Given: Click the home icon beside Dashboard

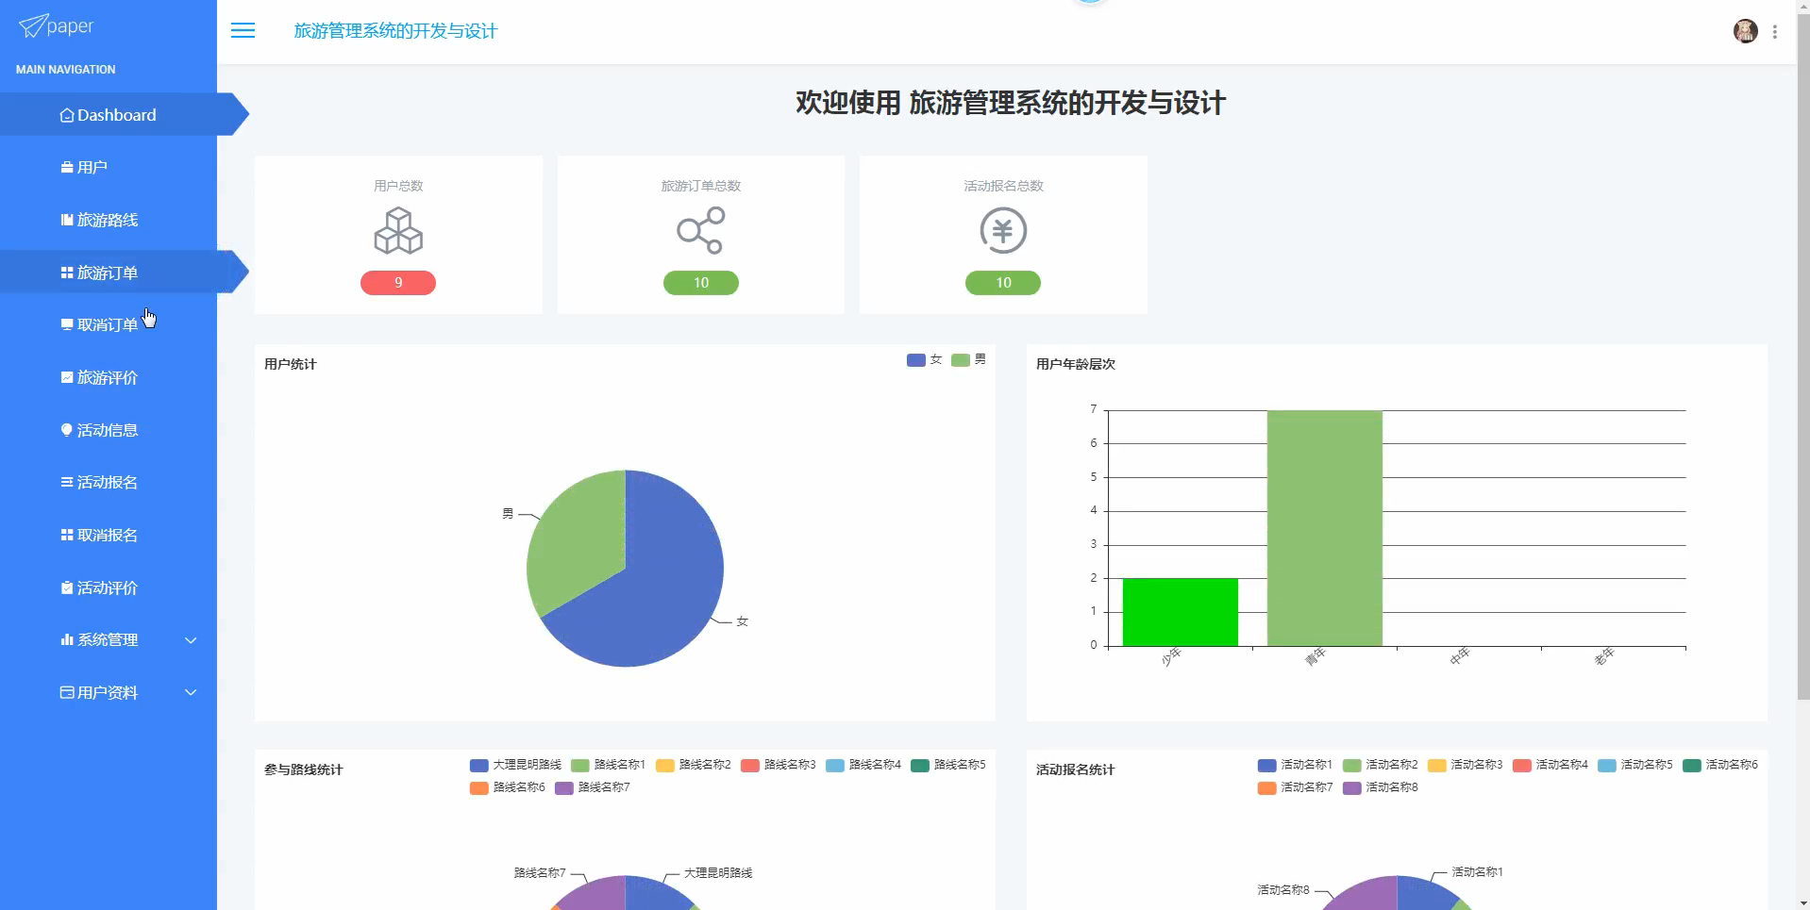Looking at the screenshot, I should coord(67,115).
